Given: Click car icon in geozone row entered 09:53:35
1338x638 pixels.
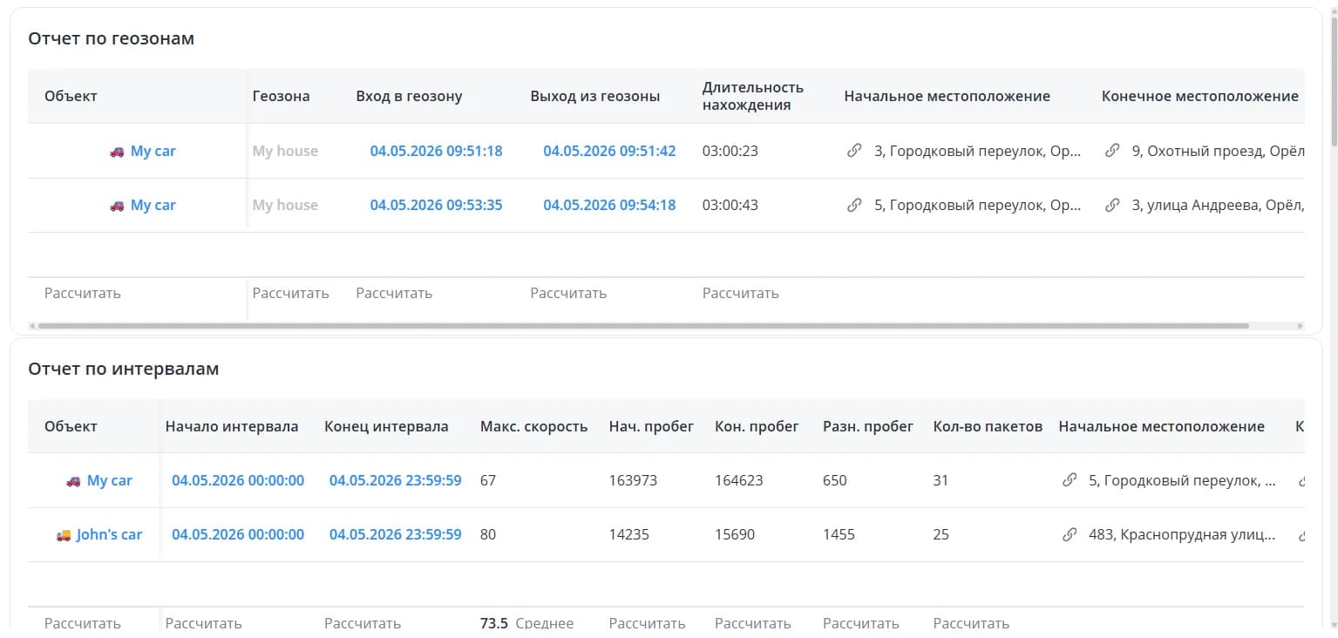Looking at the screenshot, I should coord(117,206).
